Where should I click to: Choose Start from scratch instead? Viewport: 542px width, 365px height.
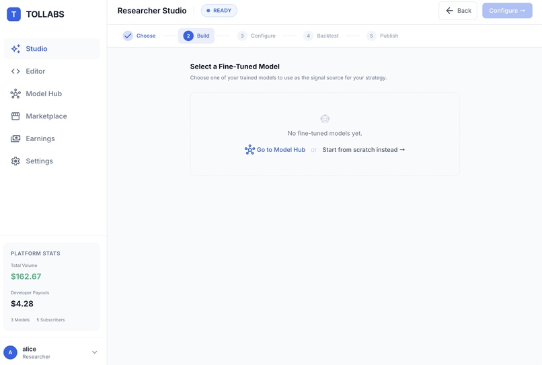tap(364, 150)
